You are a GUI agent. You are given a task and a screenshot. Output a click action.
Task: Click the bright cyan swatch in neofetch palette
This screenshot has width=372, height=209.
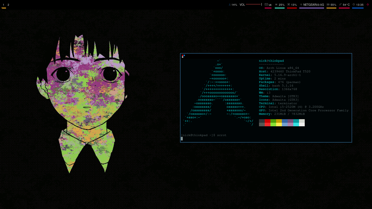click(x=296, y=124)
